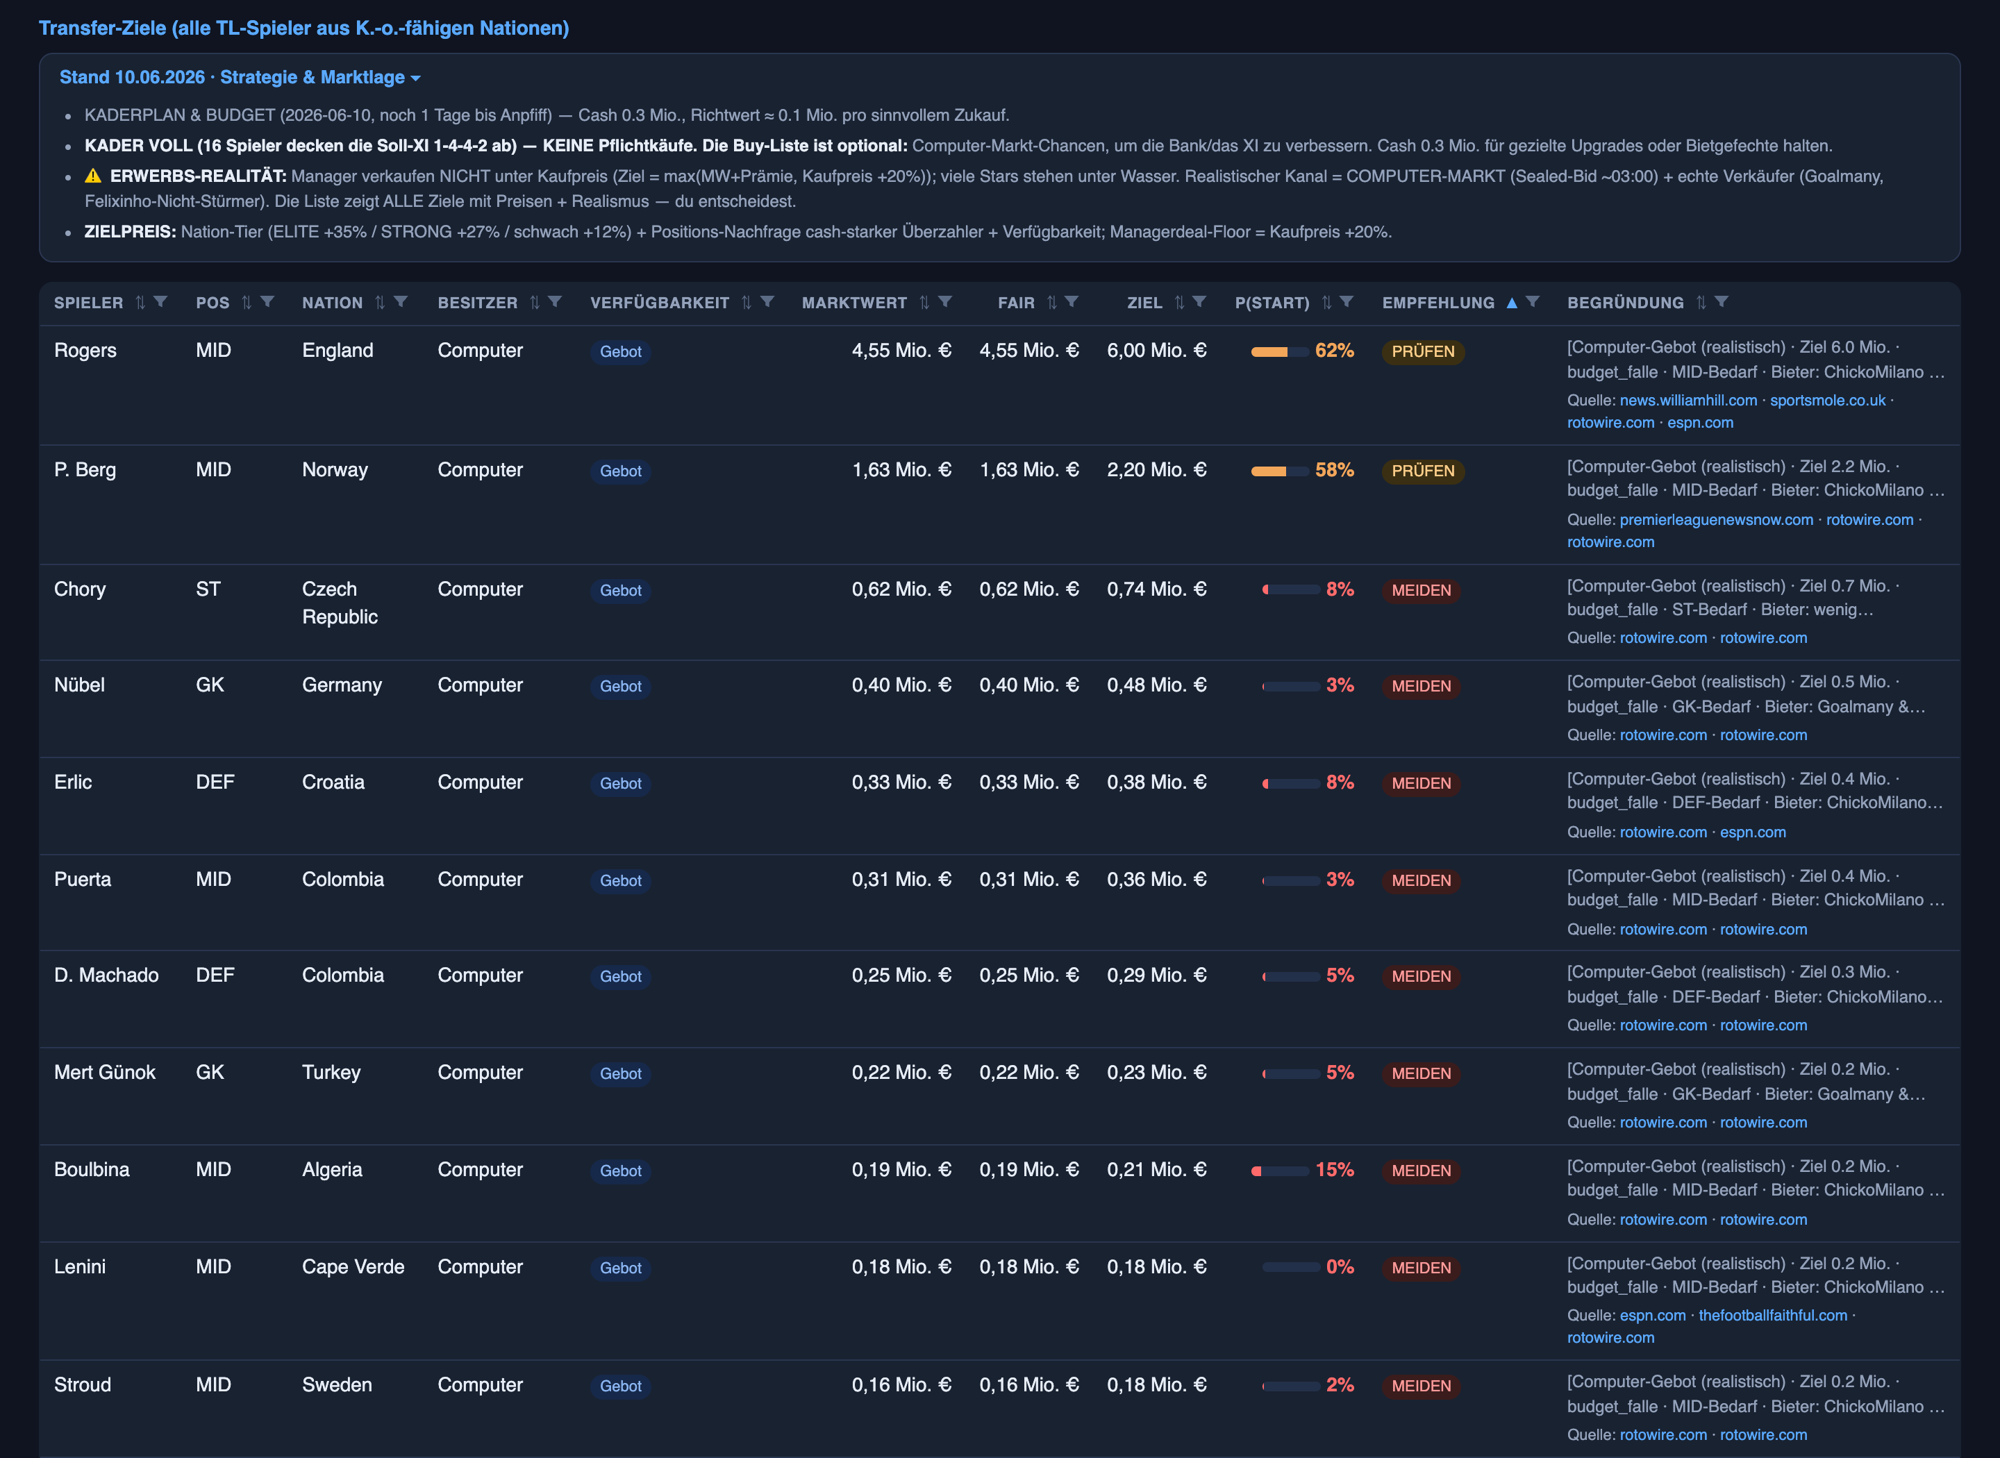Click the PRÜFEN tag for P. Berg
The width and height of the screenshot is (2000, 1458).
(x=1423, y=471)
